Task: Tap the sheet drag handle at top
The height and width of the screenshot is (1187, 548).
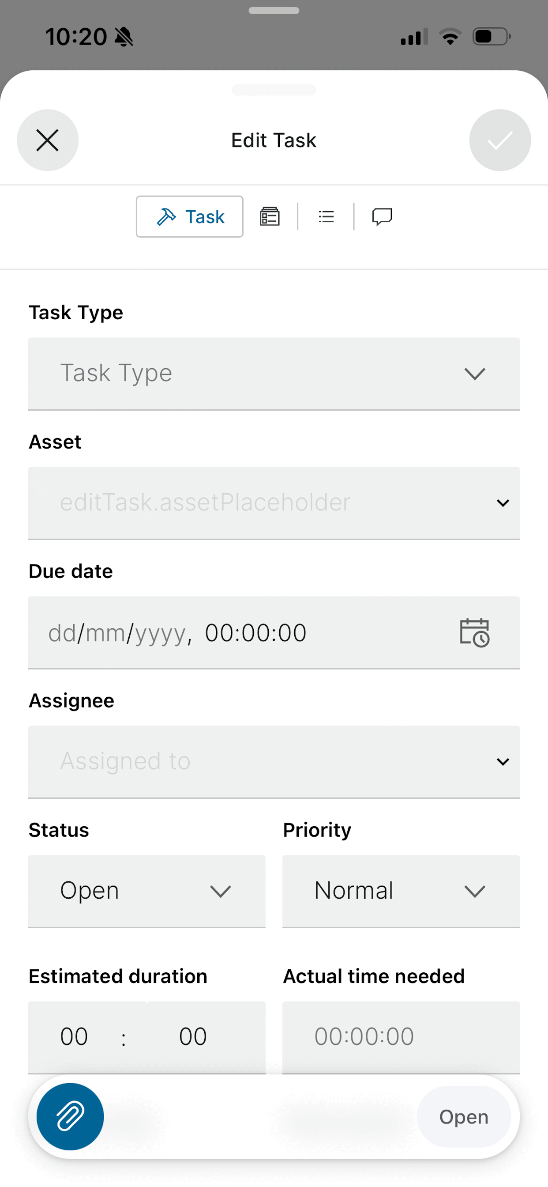Action: (x=274, y=89)
